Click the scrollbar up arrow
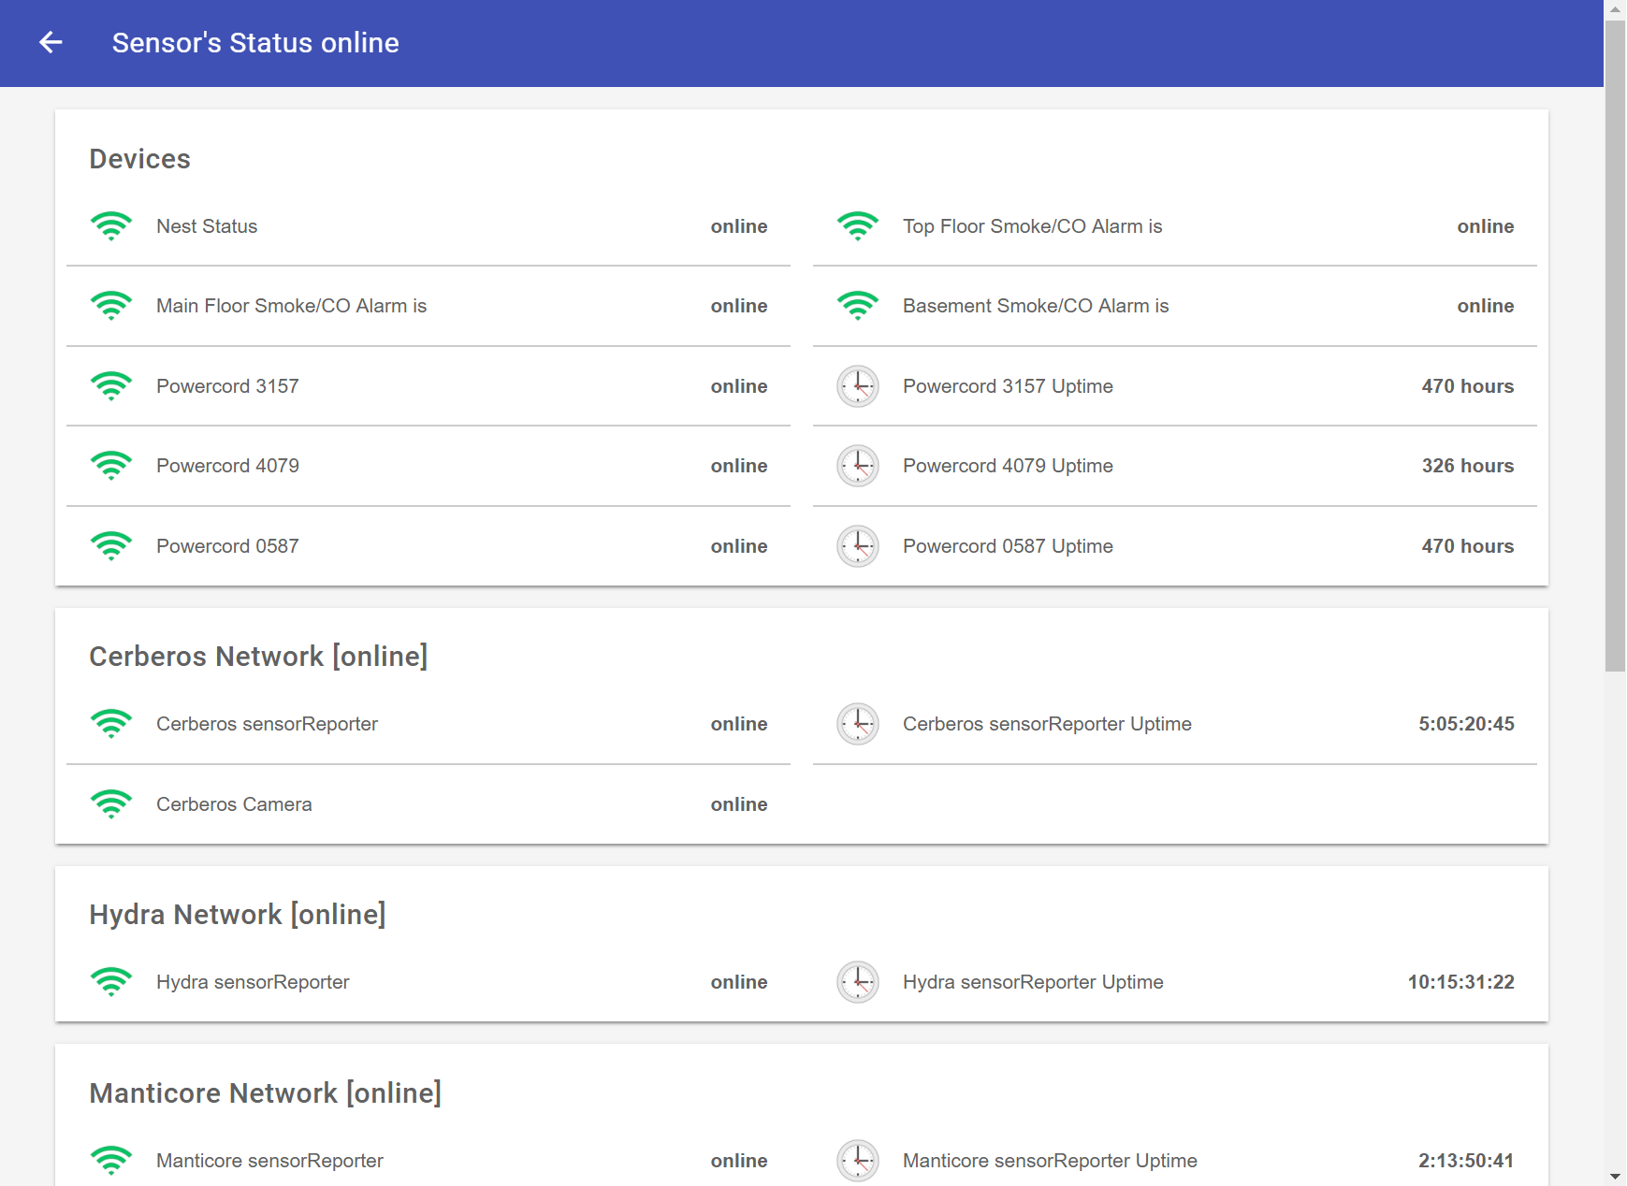This screenshot has height=1186, width=1627. point(1615,8)
